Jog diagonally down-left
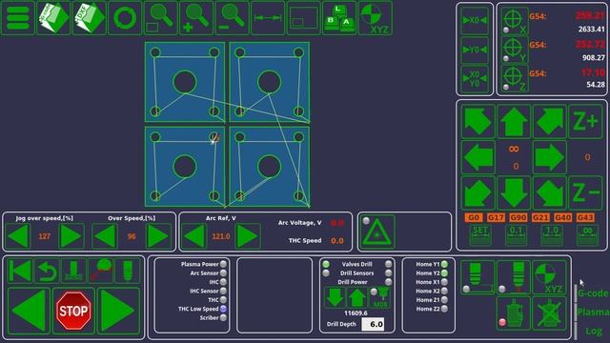Screen dimensions: 610x343 [x=478, y=192]
